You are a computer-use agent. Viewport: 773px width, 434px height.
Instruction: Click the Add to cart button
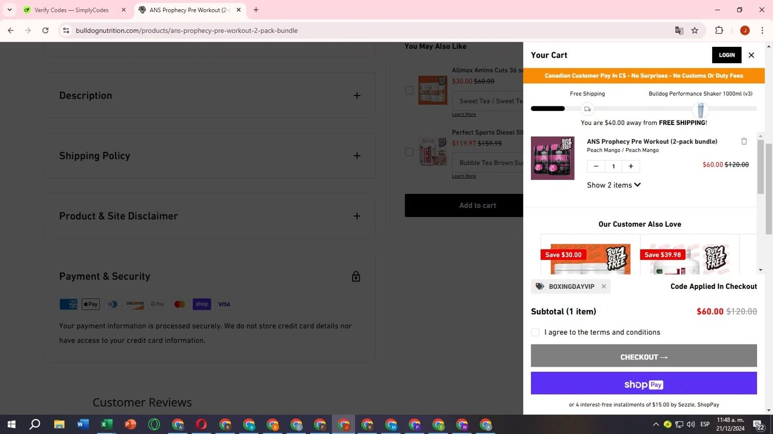click(x=464, y=206)
